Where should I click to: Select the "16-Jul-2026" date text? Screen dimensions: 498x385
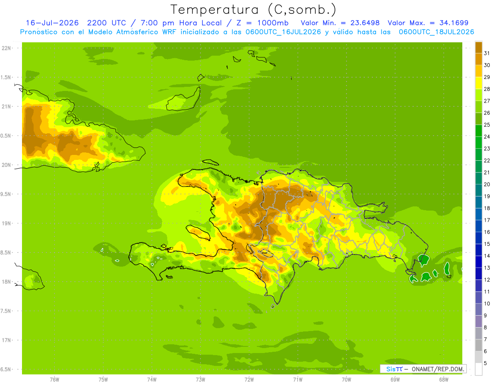pos(52,23)
